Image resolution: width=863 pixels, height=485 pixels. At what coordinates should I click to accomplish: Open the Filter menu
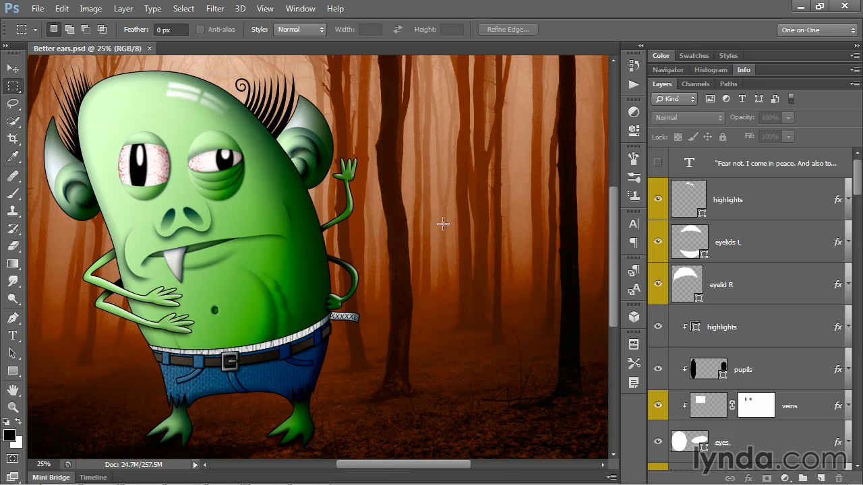coord(215,9)
